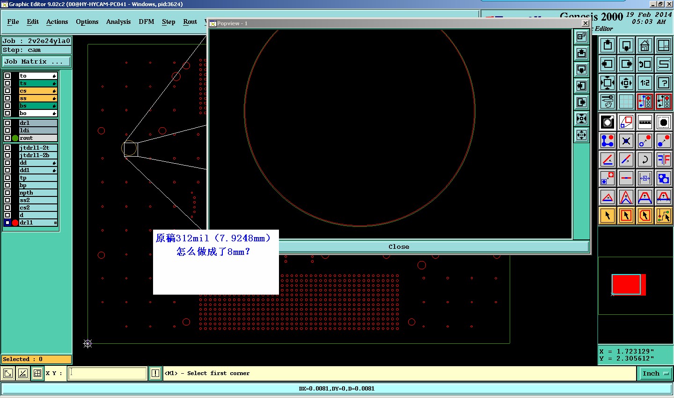Click the X Y coordinate input field
The image size is (674, 398).
(108, 373)
